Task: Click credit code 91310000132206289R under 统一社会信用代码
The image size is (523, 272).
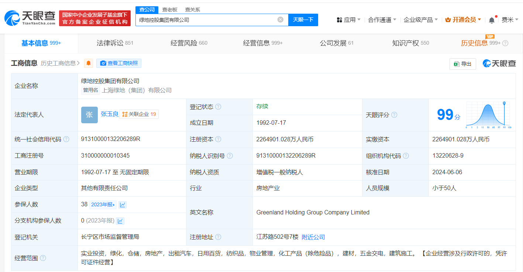Action: (111, 139)
